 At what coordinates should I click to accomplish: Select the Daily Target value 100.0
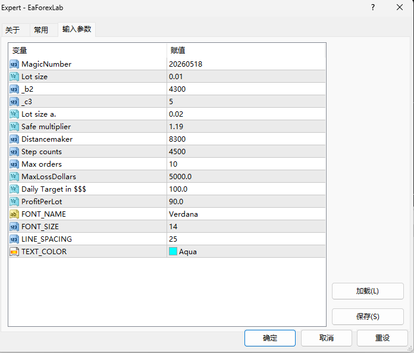point(178,189)
